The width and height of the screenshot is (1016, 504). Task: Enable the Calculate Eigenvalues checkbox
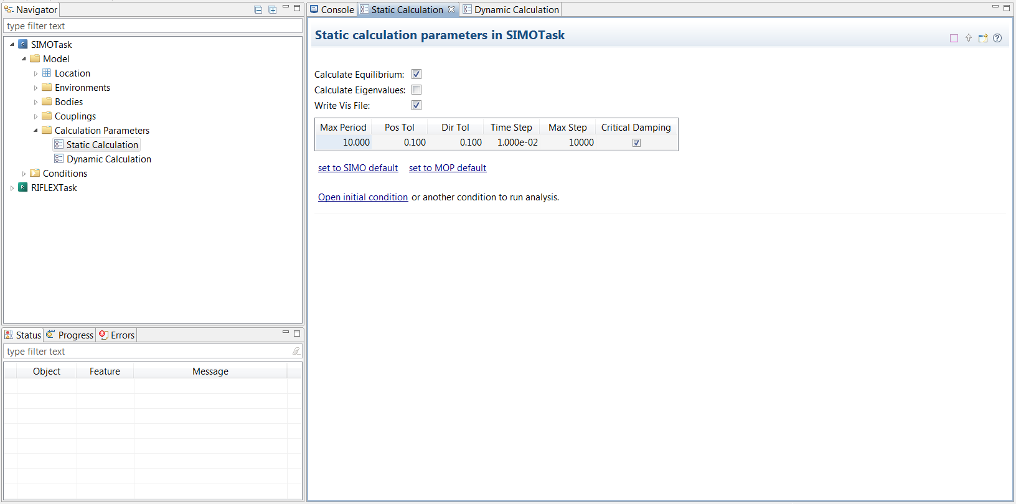416,90
